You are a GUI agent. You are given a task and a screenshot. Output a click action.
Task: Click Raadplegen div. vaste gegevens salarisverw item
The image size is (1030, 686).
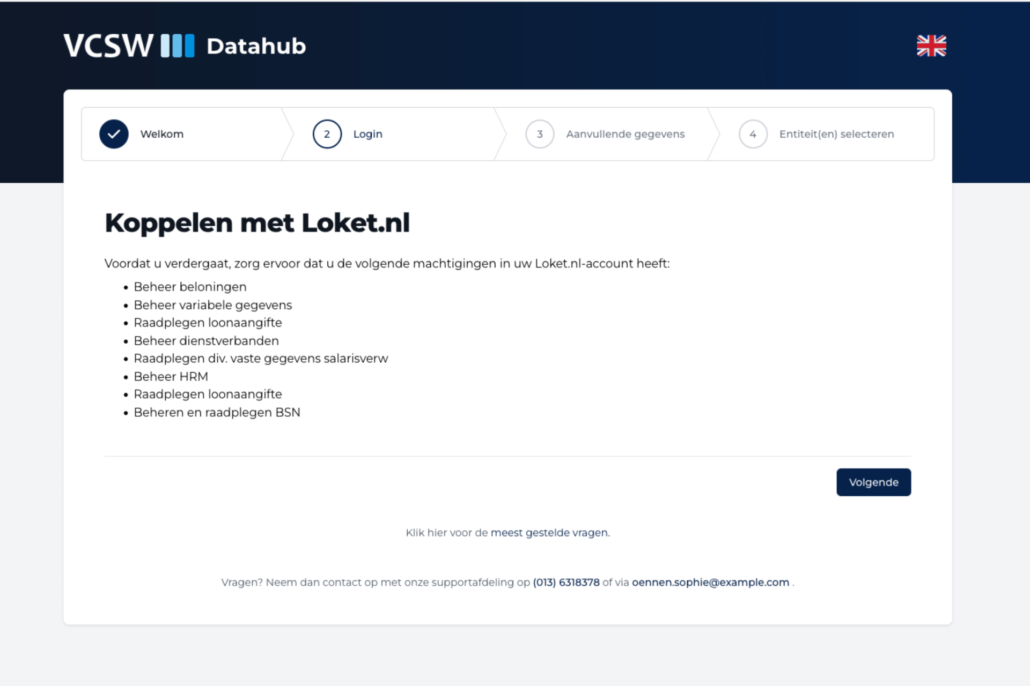point(261,359)
